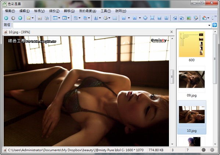This screenshot has width=220, height=155.
Task: Click the blue go arrow beside path field
Action: tap(214, 25)
